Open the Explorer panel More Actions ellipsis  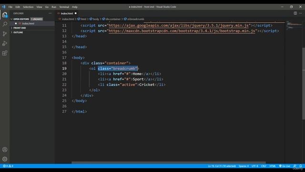(50, 13)
